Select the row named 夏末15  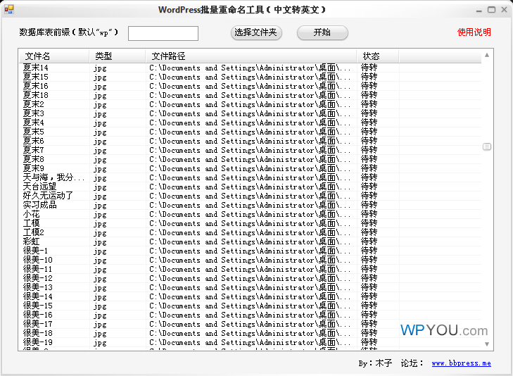point(250,77)
